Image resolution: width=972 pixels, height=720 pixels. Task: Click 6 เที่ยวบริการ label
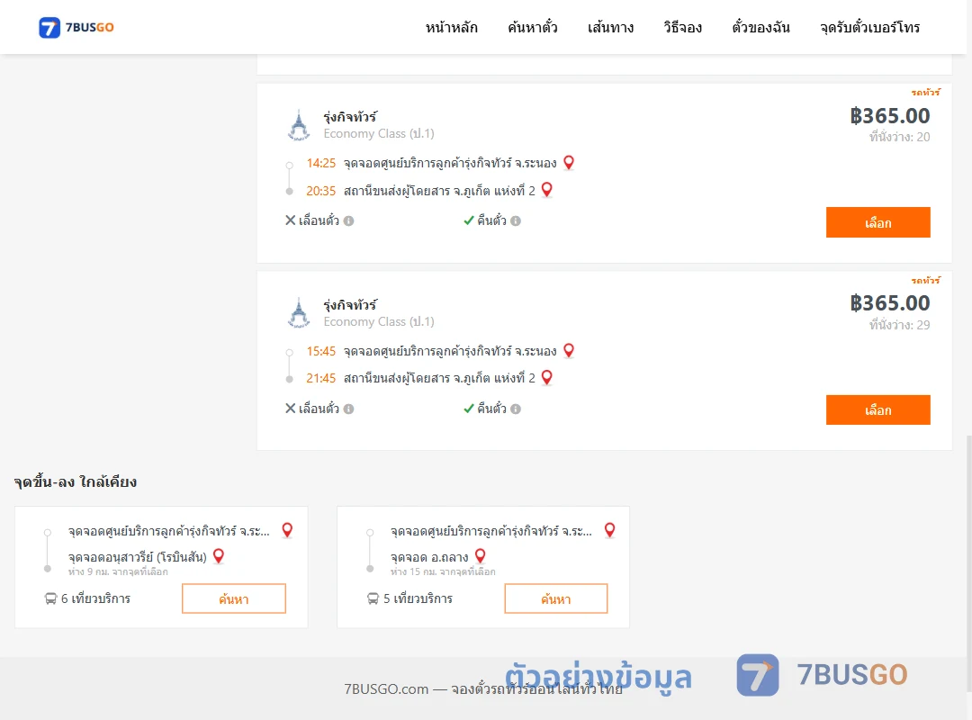95,598
